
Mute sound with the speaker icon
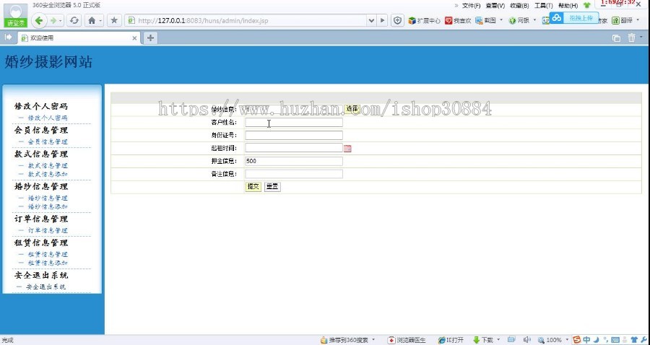(527, 340)
